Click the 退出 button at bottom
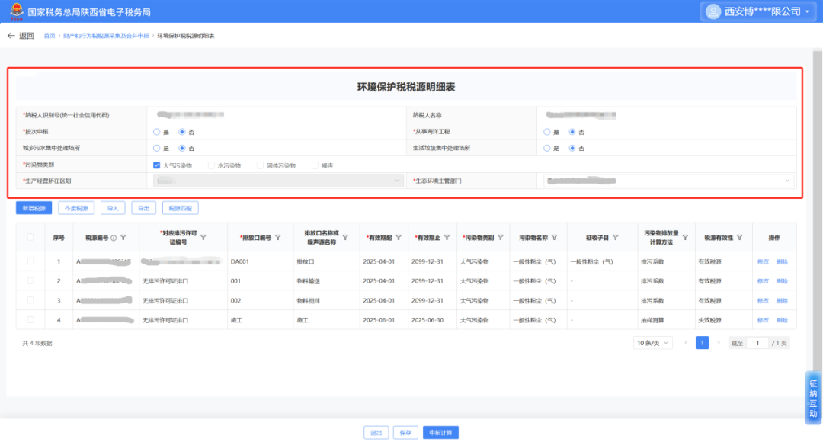Screen dimensions: 823x442 (376, 433)
